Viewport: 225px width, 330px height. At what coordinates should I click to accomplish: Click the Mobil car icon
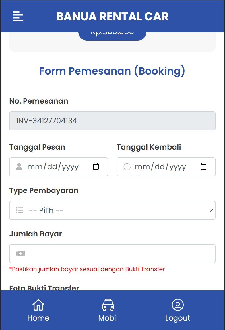[108, 305]
